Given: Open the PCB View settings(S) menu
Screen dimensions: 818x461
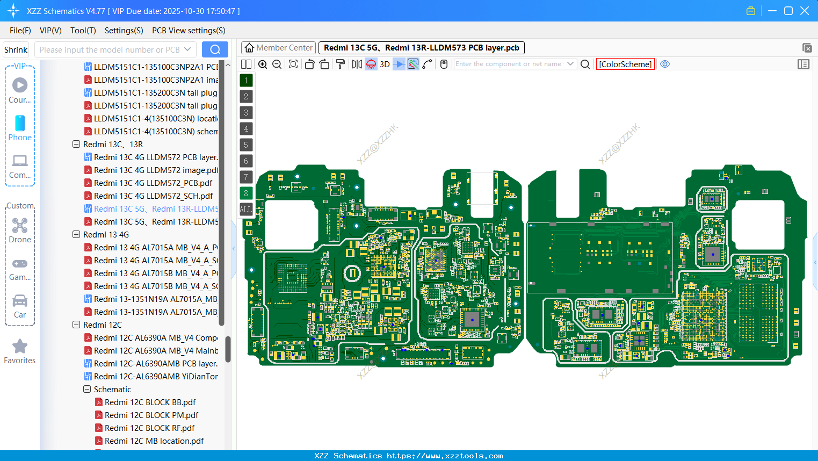Looking at the screenshot, I should (x=188, y=31).
